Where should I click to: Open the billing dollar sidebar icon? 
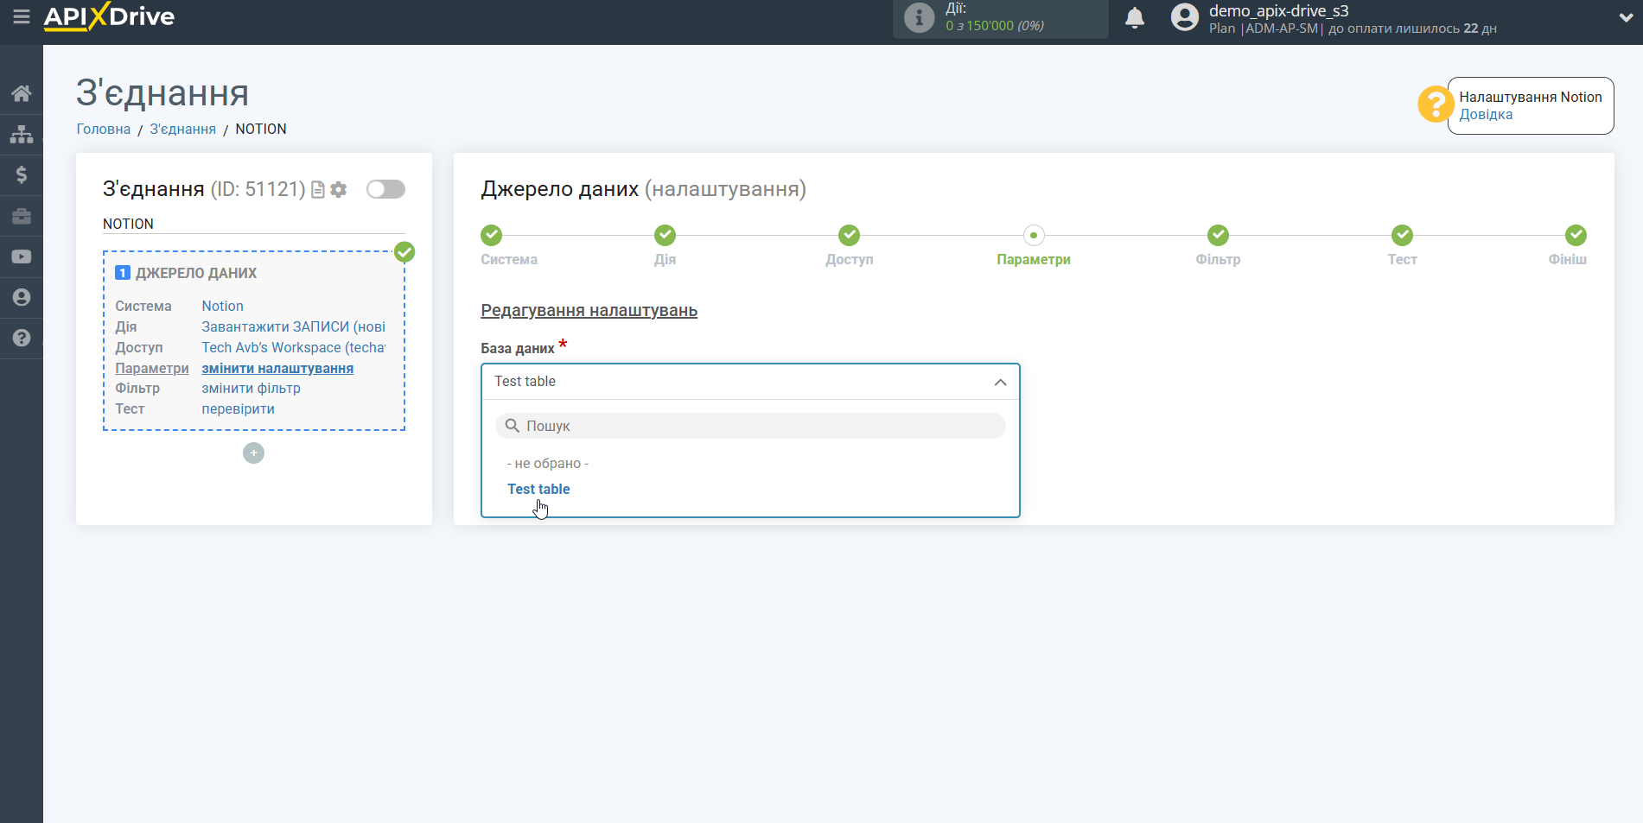pos(22,174)
